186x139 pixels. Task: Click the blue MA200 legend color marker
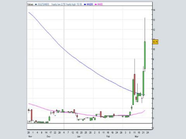(85, 4)
